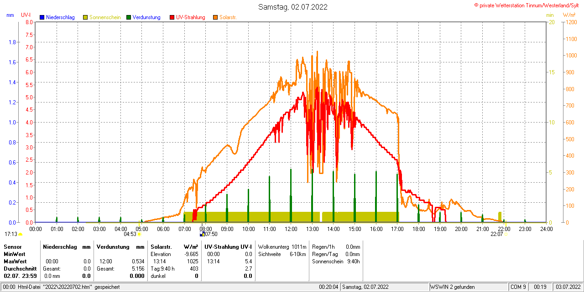584x292 pixels.
Task: Select the Verdunstung legend label
Action: (x=146, y=17)
